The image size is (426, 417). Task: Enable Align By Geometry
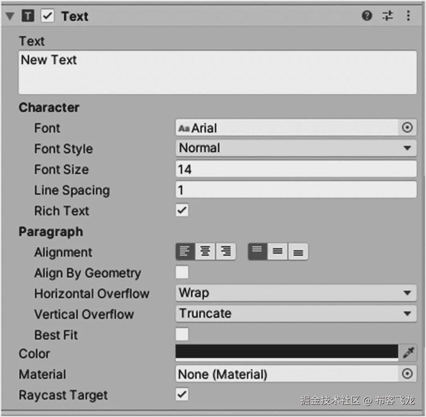tap(182, 273)
